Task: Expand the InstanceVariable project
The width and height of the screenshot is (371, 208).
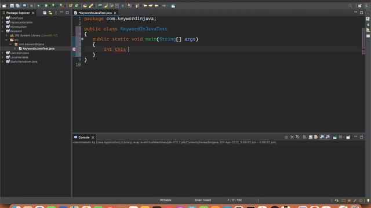Action: [x=2, y=23]
